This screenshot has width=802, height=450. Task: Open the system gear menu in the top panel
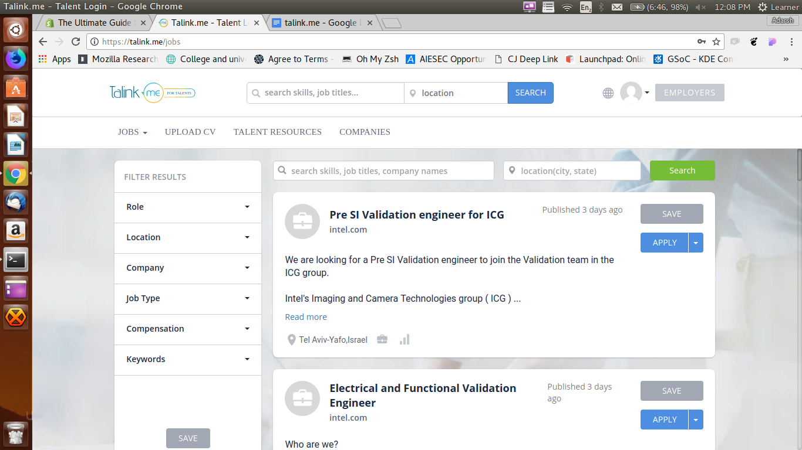[x=762, y=7]
